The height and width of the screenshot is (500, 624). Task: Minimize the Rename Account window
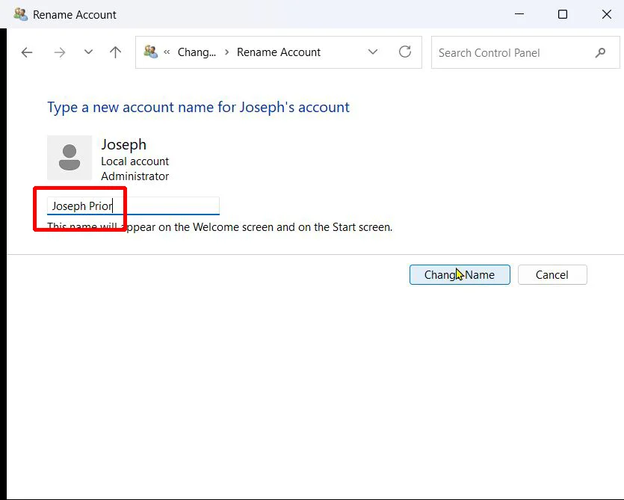pyautogui.click(x=519, y=14)
